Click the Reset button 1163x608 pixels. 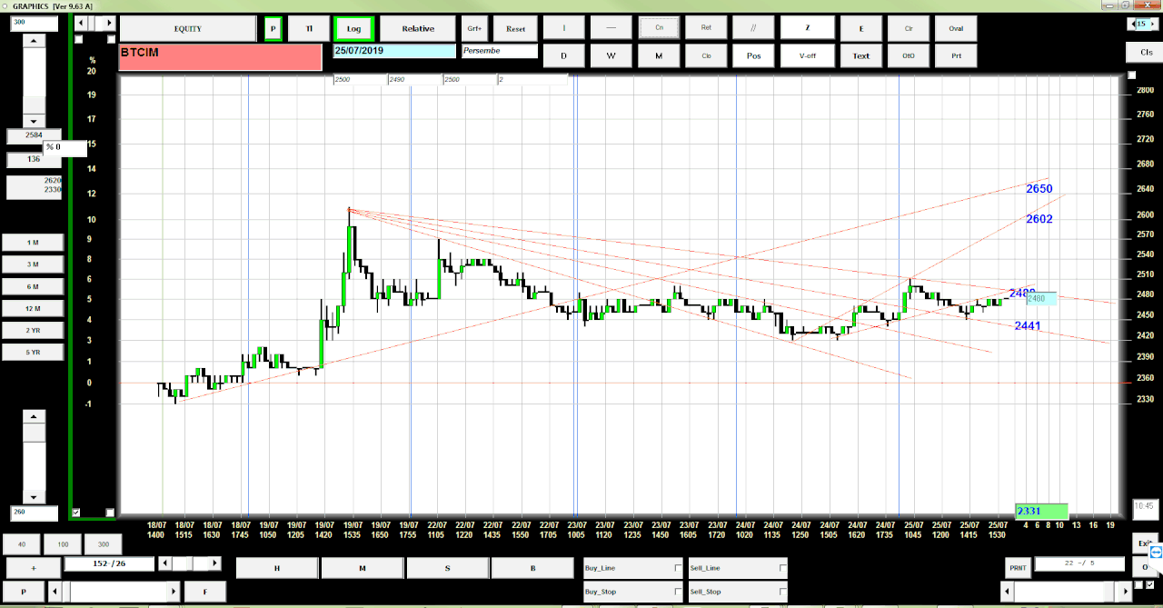515,28
